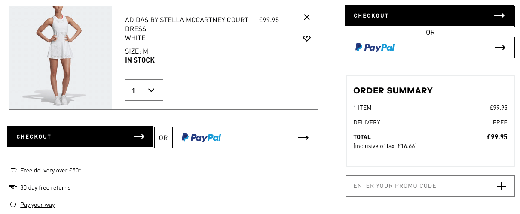Screen dimensions: 520x214
Task: Open the 30 day free returns link
Action: click(x=45, y=188)
